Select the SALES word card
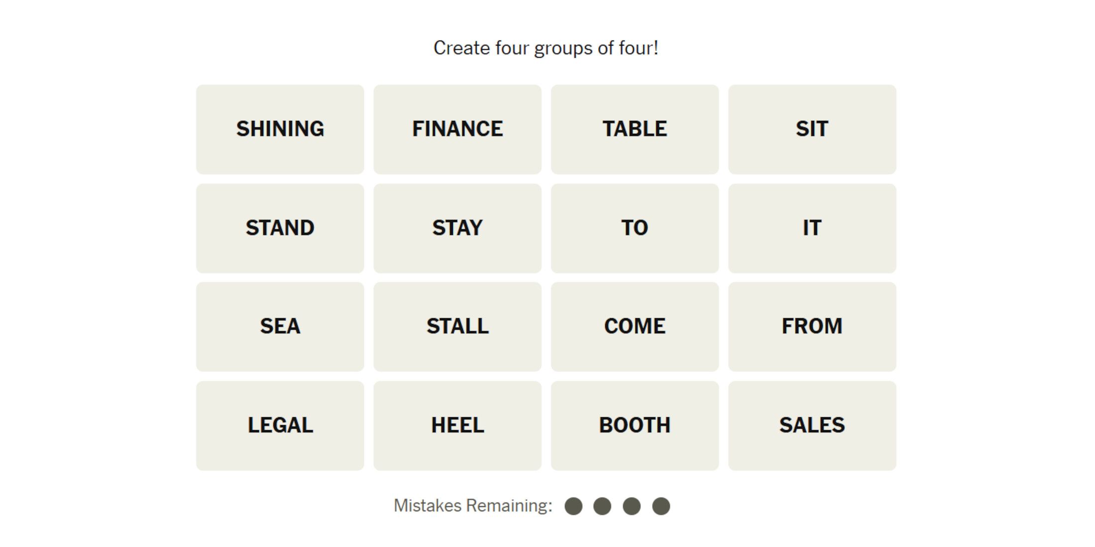 (812, 426)
